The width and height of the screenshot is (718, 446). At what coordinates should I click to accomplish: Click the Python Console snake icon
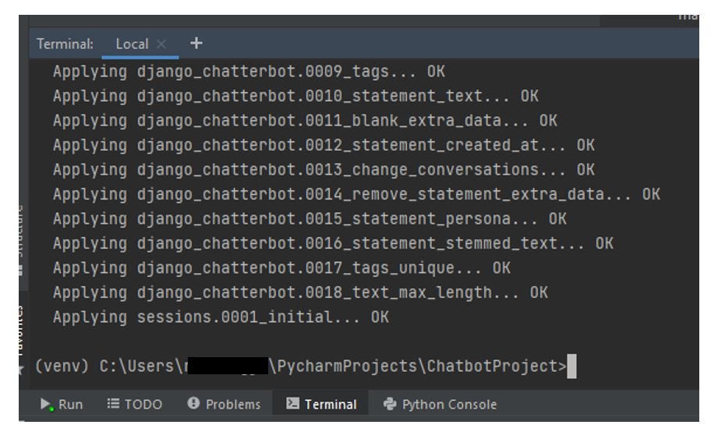click(x=390, y=404)
